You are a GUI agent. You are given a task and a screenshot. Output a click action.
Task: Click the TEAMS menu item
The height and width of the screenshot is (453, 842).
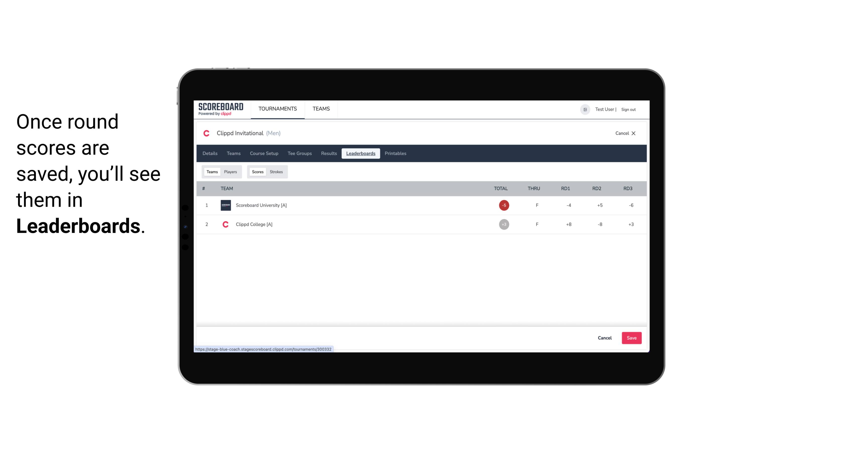[321, 109]
